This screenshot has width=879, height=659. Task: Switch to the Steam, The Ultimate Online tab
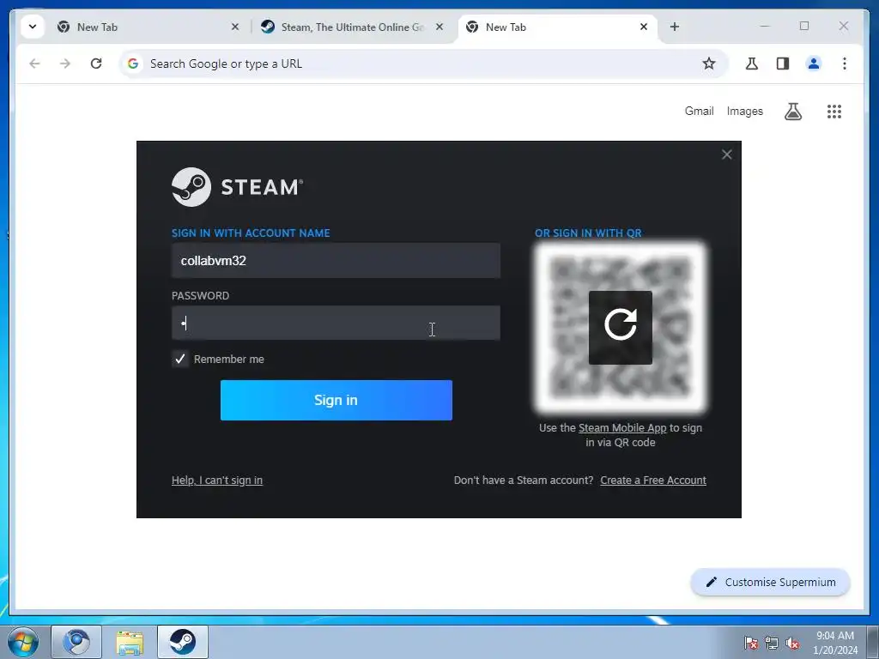(351, 27)
